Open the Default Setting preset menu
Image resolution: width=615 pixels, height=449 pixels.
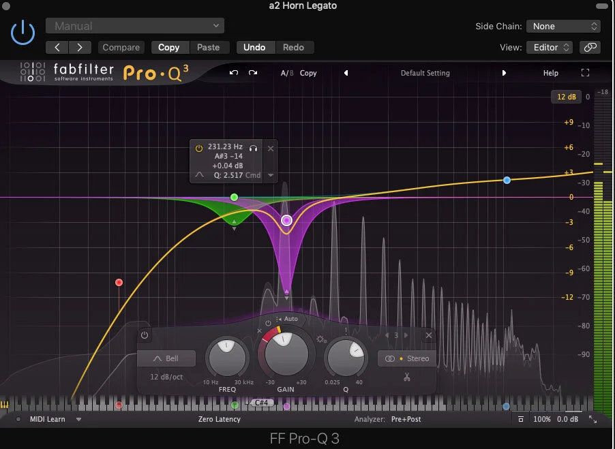(425, 73)
